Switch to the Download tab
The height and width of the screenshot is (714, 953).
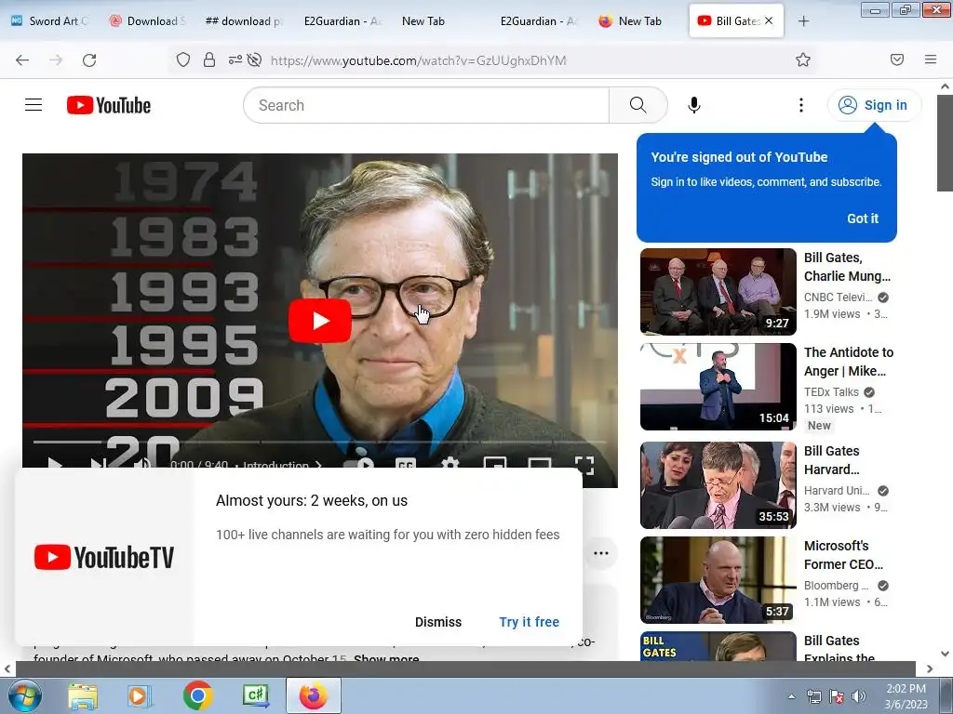click(x=146, y=21)
